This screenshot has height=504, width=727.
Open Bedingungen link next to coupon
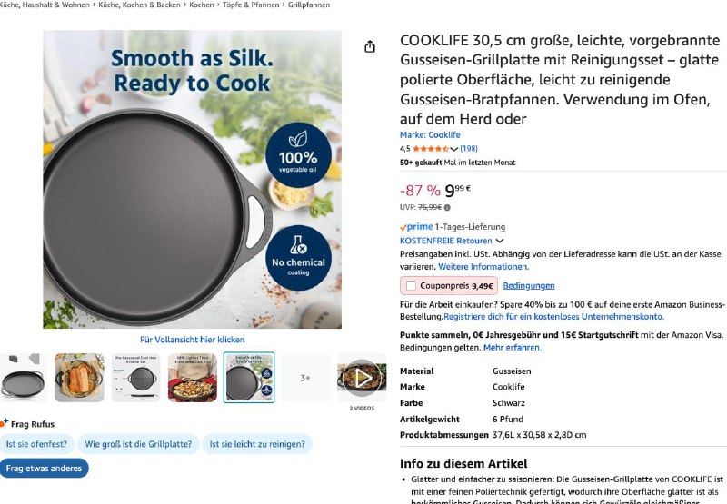(528, 286)
